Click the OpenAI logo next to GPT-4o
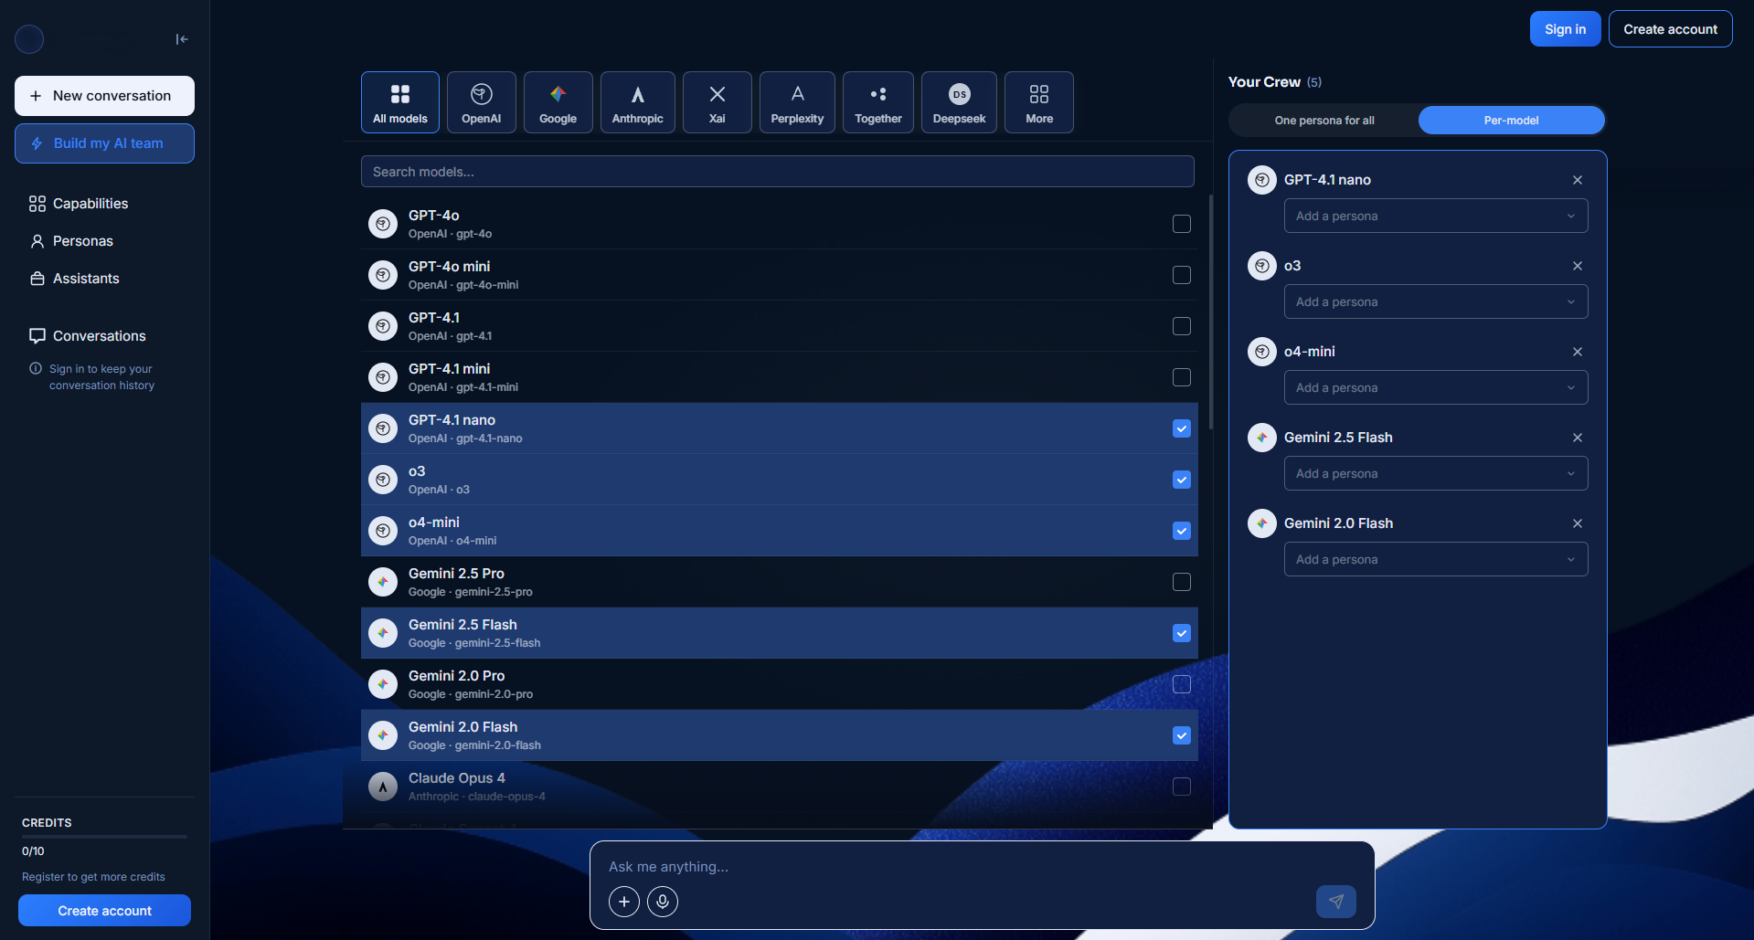The width and height of the screenshot is (1754, 940). [383, 224]
